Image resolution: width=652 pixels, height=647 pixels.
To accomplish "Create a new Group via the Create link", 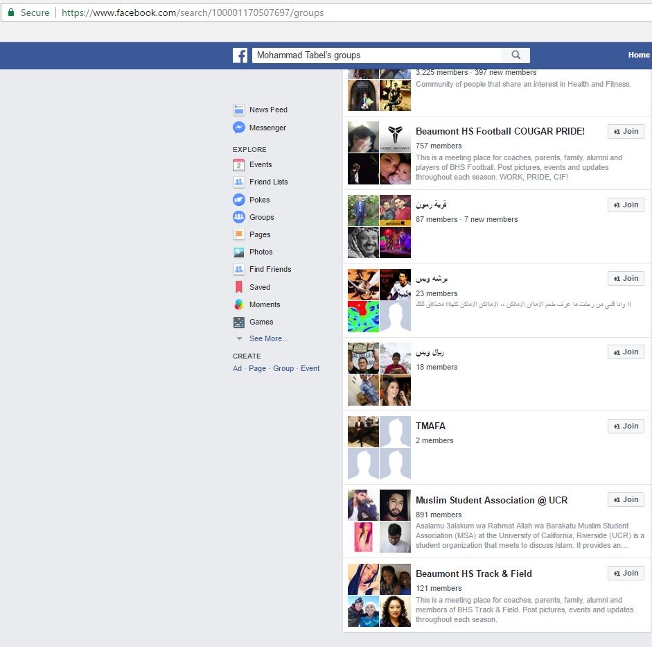I will [283, 368].
